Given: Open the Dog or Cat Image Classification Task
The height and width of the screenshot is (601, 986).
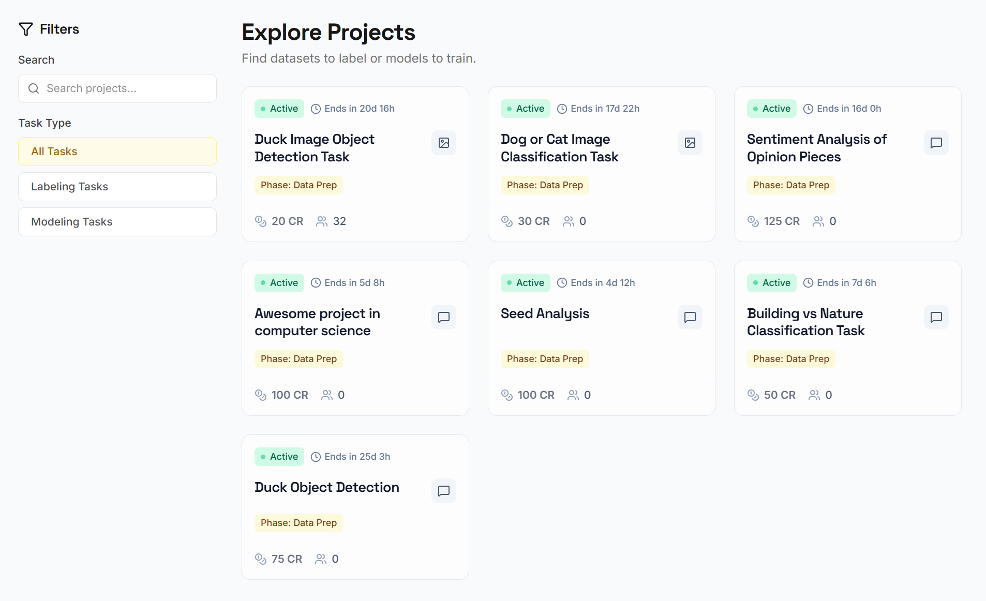Looking at the screenshot, I should click(560, 148).
